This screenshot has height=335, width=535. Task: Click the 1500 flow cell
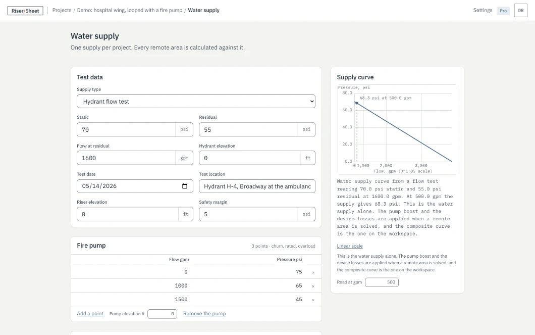(181, 299)
